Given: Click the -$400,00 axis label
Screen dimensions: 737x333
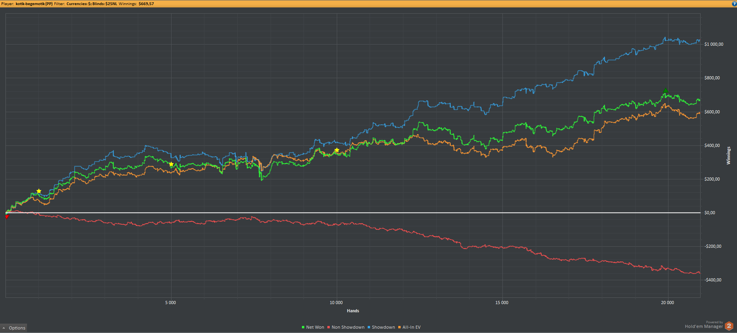Looking at the screenshot, I should click(x=713, y=280).
